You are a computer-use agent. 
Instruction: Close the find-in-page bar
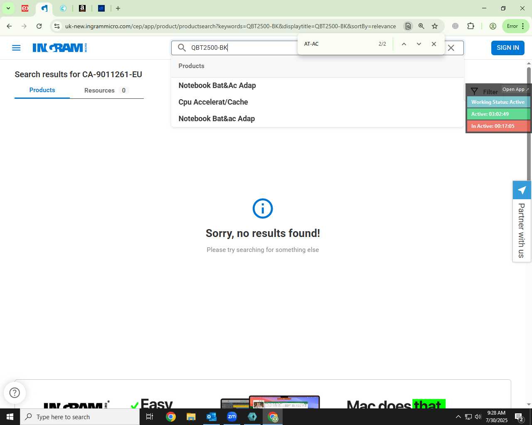tap(434, 44)
